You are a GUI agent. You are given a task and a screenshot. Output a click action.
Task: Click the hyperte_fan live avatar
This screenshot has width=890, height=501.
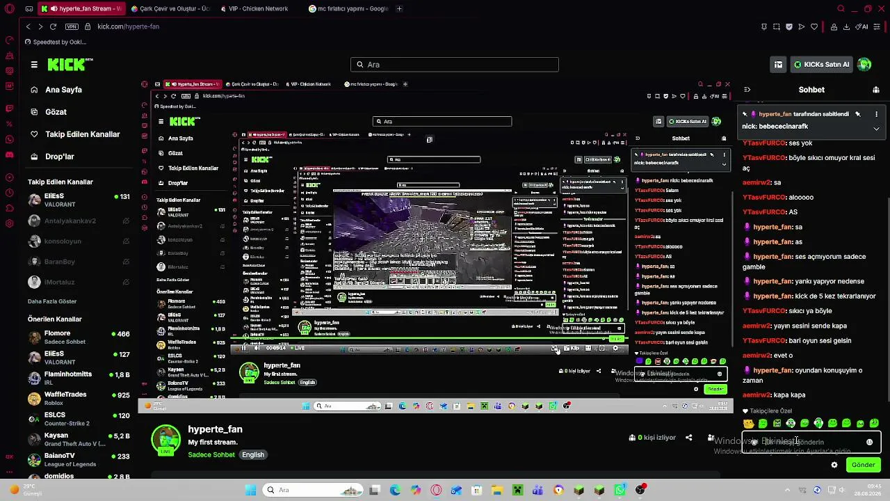[x=166, y=439]
